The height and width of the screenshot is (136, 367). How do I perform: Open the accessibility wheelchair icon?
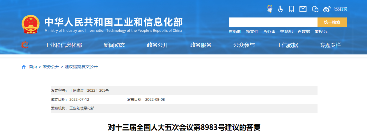(x=281, y=9)
